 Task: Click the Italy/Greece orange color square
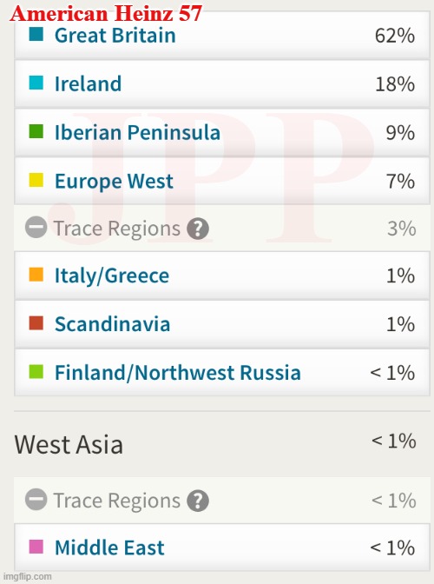point(36,274)
